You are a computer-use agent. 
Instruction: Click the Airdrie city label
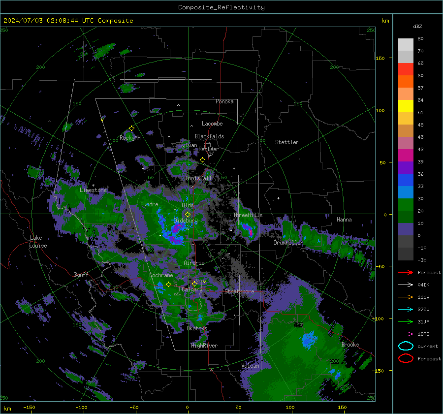194,263
